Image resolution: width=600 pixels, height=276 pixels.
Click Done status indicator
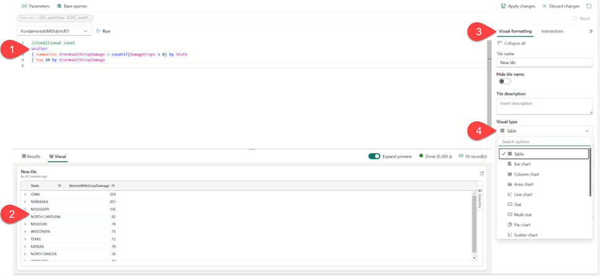pyautogui.click(x=436, y=156)
